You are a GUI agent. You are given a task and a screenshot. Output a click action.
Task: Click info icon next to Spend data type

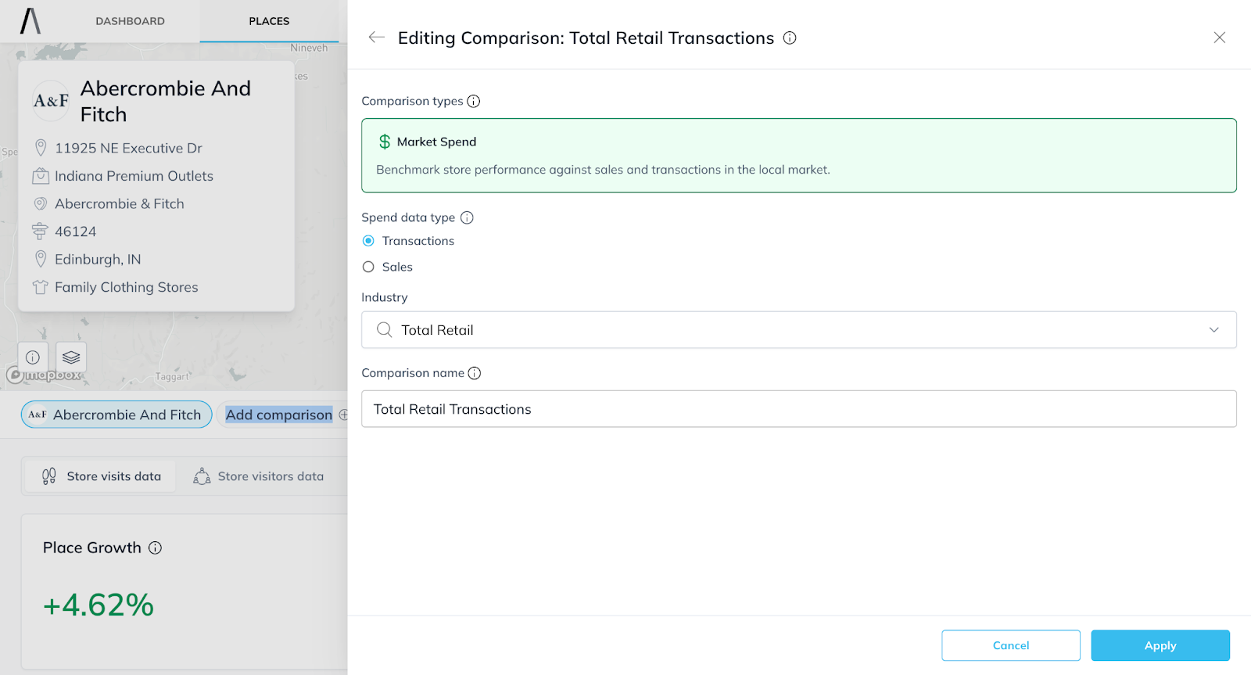click(x=467, y=217)
